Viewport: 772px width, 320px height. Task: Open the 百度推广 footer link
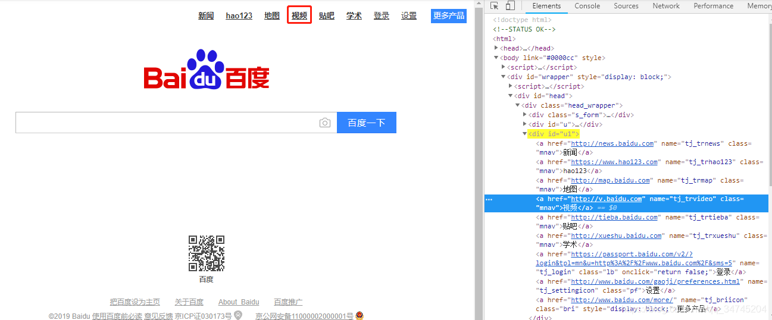coord(288,302)
